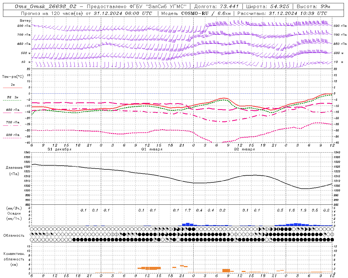Click the Давление pressure section label
Screen dimensions: 348x278
pyautogui.click(x=14, y=168)
